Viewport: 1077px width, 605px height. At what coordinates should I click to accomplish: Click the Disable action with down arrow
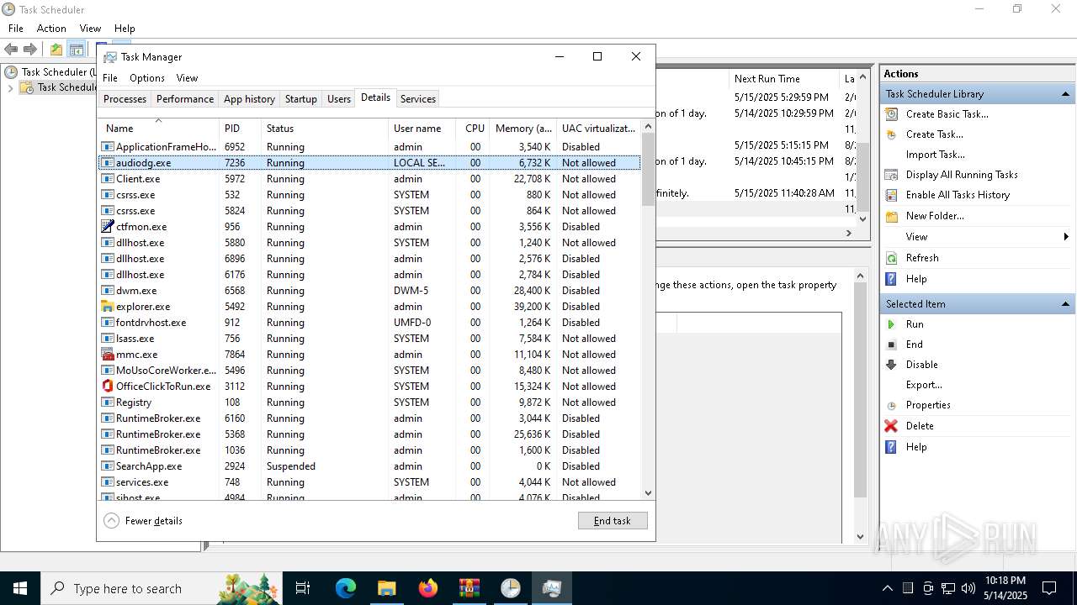921,365
